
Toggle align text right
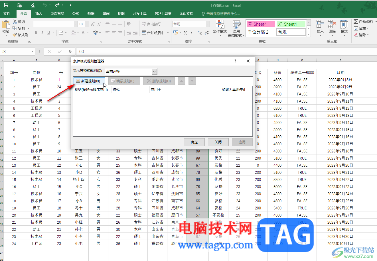[x=120, y=33]
